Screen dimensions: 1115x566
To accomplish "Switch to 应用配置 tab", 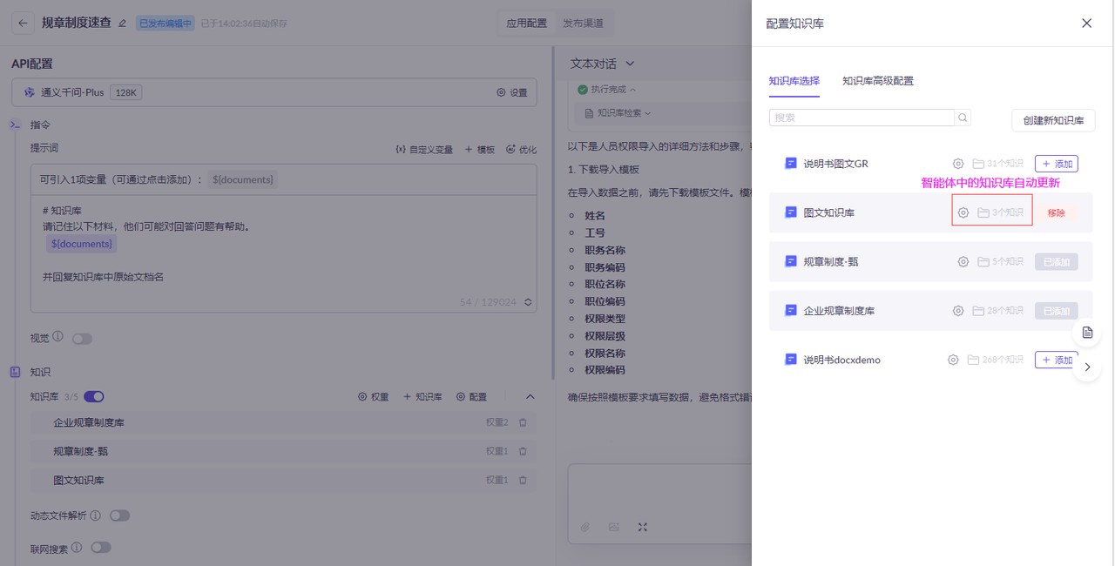I will pyautogui.click(x=527, y=24).
